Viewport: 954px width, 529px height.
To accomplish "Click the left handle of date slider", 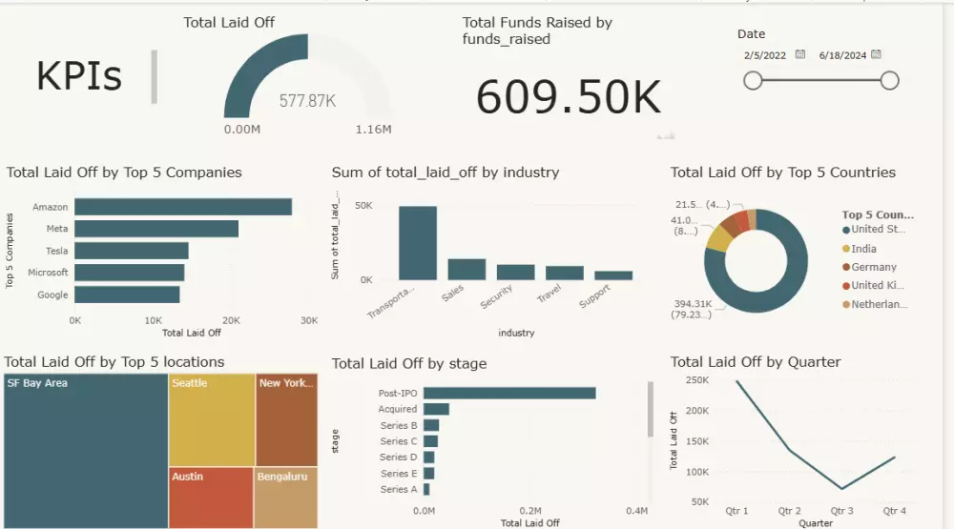I will tap(753, 80).
